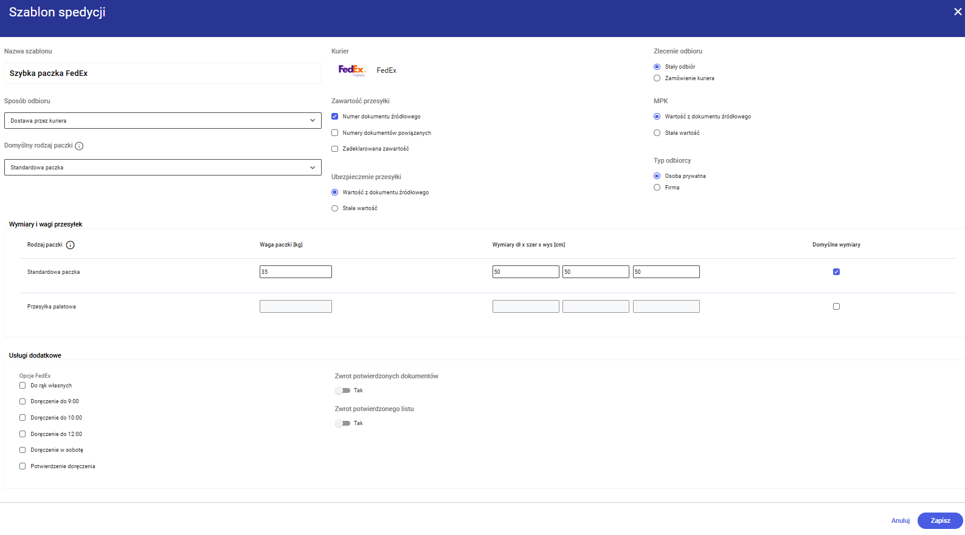Click length field of Standardowa paczka
The width and height of the screenshot is (965, 535).
tap(526, 272)
